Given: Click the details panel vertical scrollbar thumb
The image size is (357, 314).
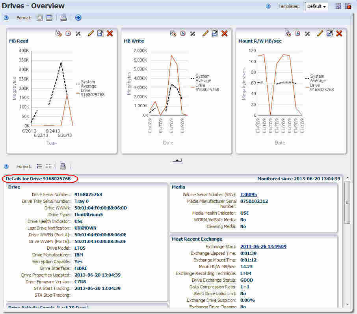Looking at the screenshot, I should (347, 202).
